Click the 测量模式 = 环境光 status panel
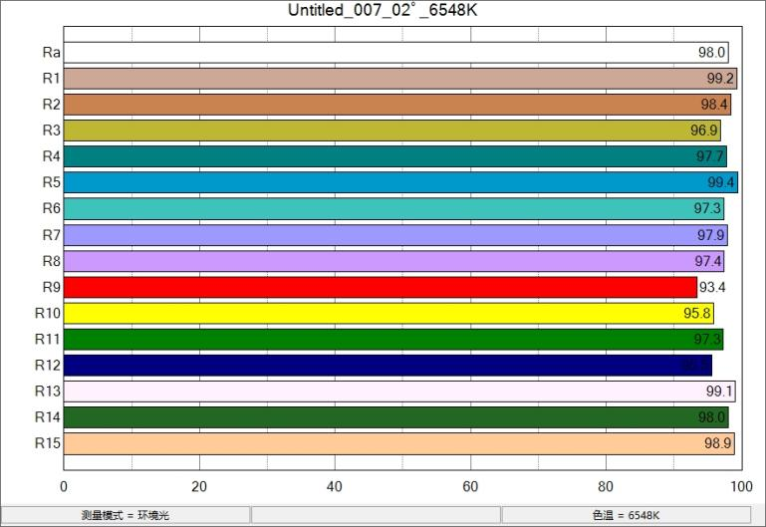Viewport: 766px width, 527px height. coord(126,515)
